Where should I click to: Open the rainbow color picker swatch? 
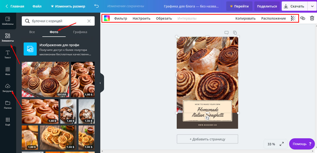[107, 18]
